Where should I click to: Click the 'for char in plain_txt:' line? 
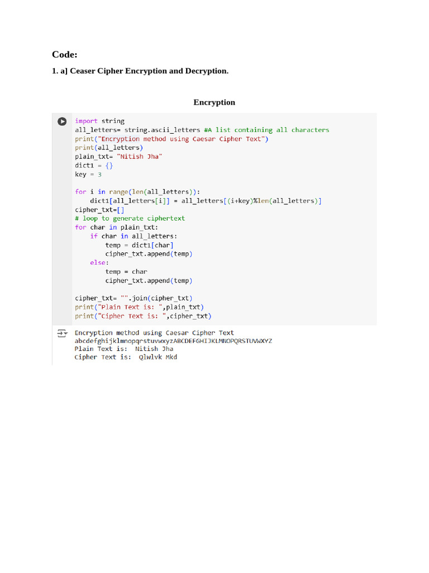coord(116,227)
